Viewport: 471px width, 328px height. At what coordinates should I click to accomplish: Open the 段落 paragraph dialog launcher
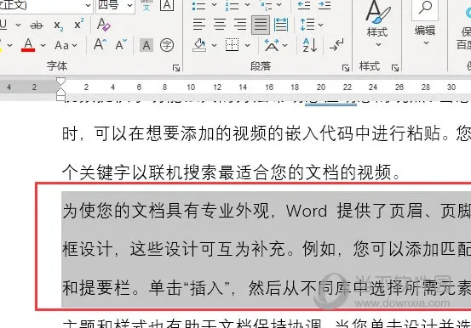pos(346,68)
